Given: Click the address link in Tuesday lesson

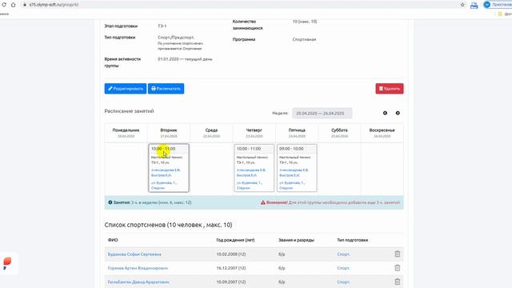Looking at the screenshot, I should tap(163, 185).
